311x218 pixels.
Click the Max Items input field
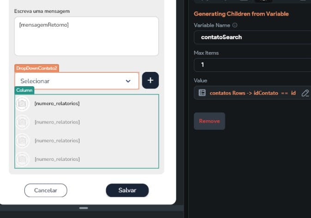pyautogui.click(x=252, y=65)
